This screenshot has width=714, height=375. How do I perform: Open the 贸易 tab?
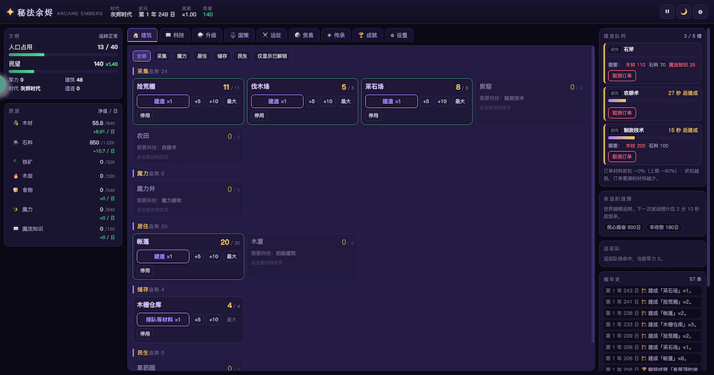[304, 35]
